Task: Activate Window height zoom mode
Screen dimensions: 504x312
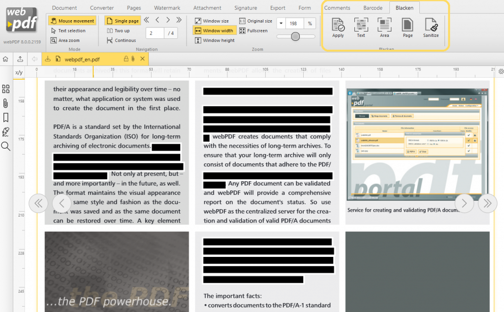Action: (213, 40)
